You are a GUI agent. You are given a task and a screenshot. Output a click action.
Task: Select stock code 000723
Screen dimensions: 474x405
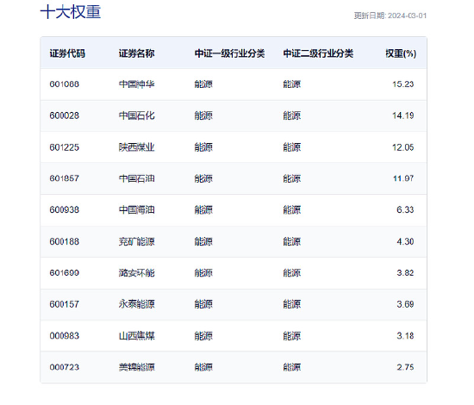click(x=65, y=367)
